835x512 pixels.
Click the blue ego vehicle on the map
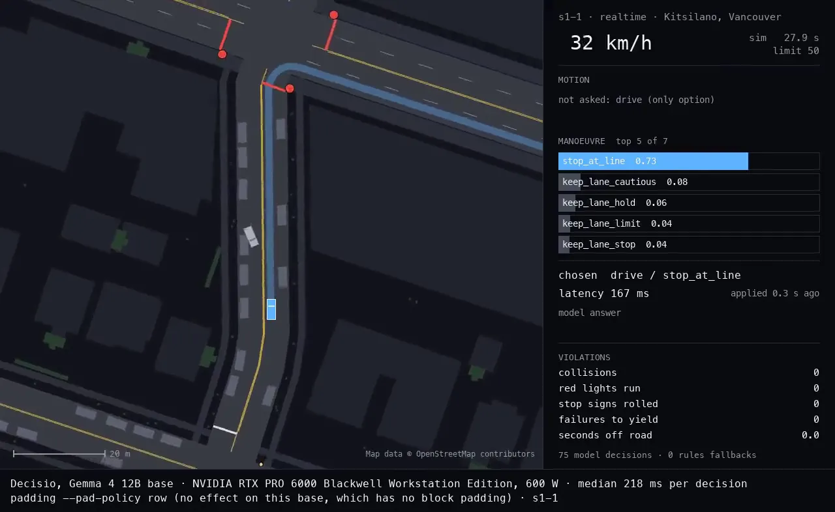[x=271, y=309]
